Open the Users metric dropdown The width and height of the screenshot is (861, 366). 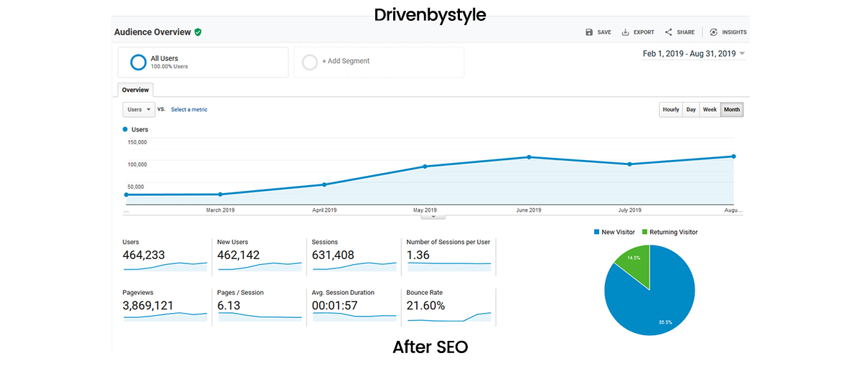tap(139, 110)
